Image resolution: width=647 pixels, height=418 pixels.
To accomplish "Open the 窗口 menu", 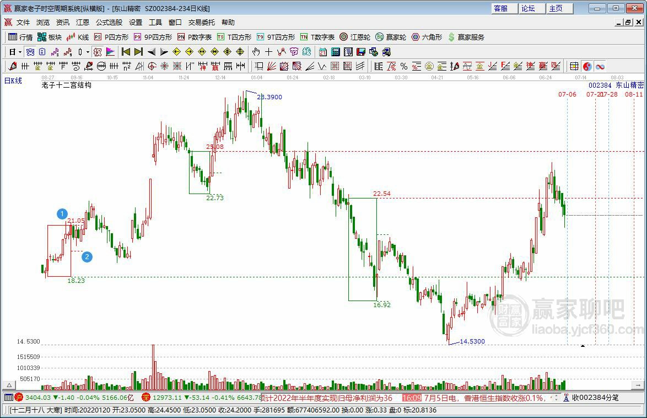I will (x=175, y=22).
